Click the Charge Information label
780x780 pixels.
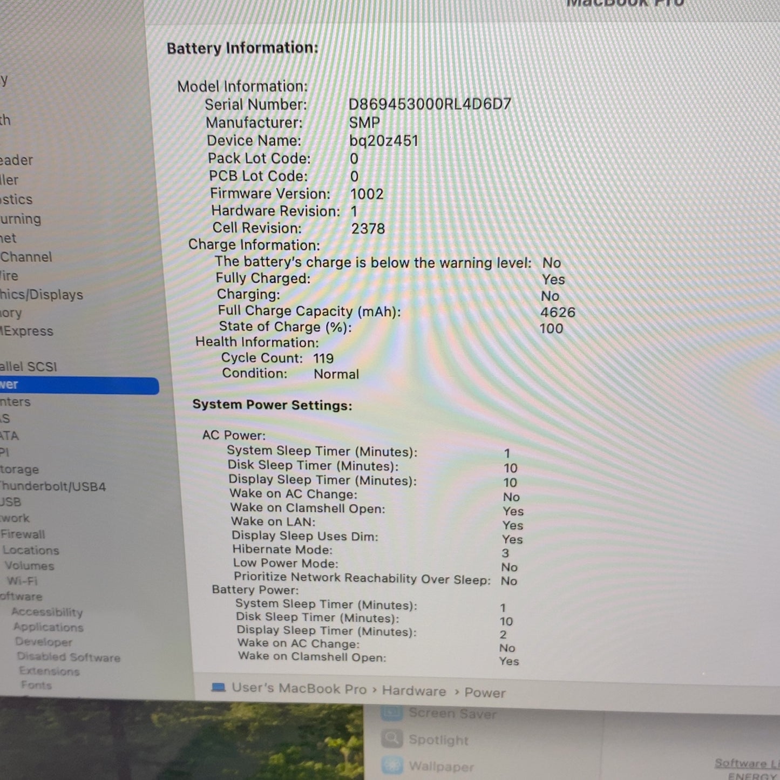[254, 245]
